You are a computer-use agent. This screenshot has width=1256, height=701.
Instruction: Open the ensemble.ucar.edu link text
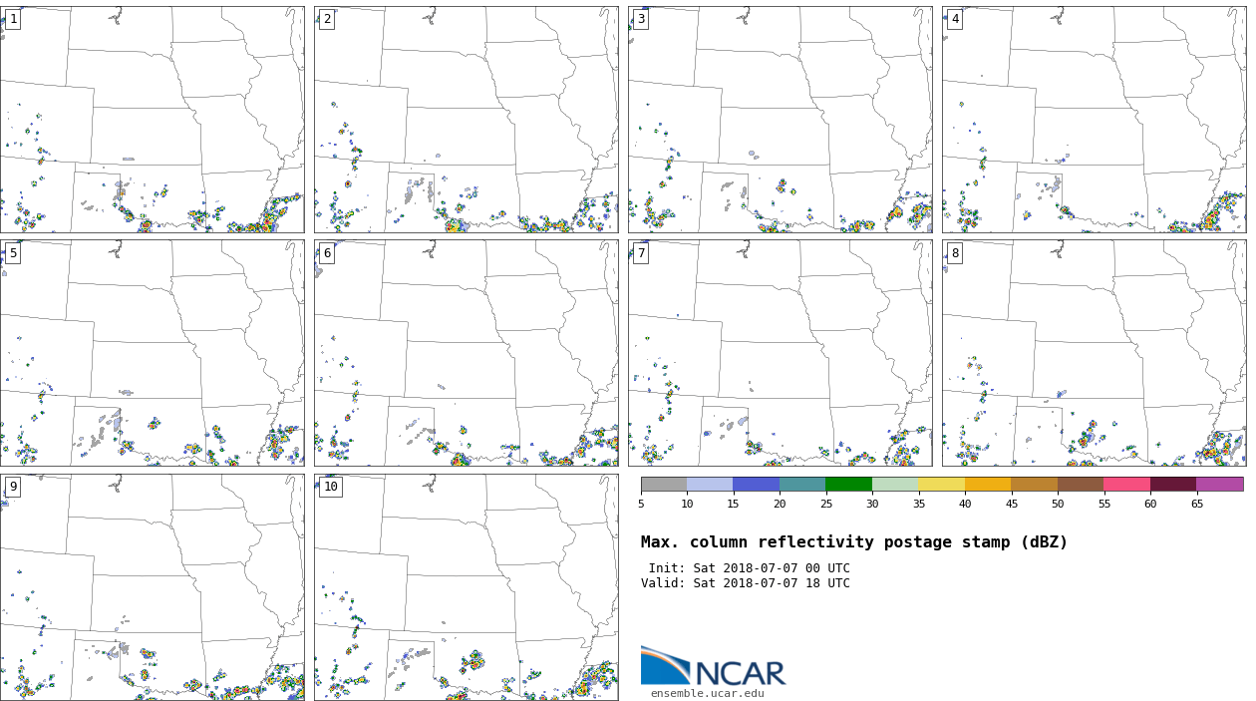(x=707, y=694)
